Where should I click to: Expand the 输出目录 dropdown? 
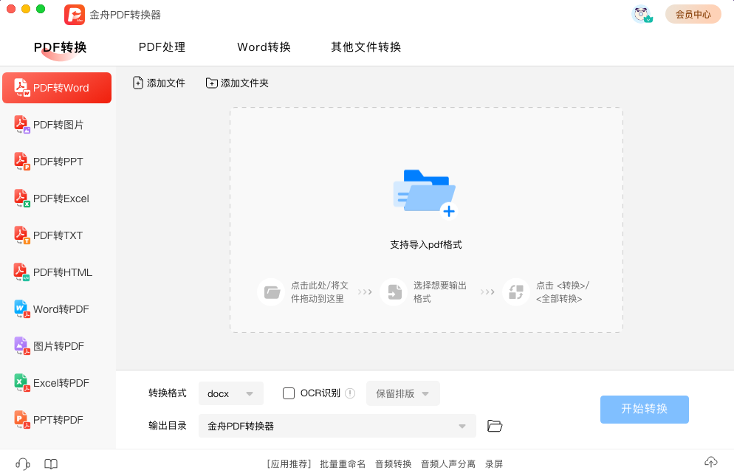click(x=337, y=426)
